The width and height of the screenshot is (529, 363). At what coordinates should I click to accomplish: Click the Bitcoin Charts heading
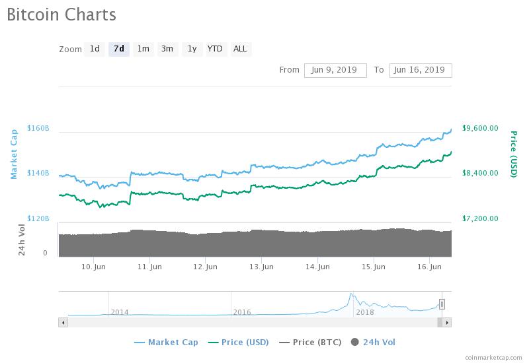tap(61, 15)
